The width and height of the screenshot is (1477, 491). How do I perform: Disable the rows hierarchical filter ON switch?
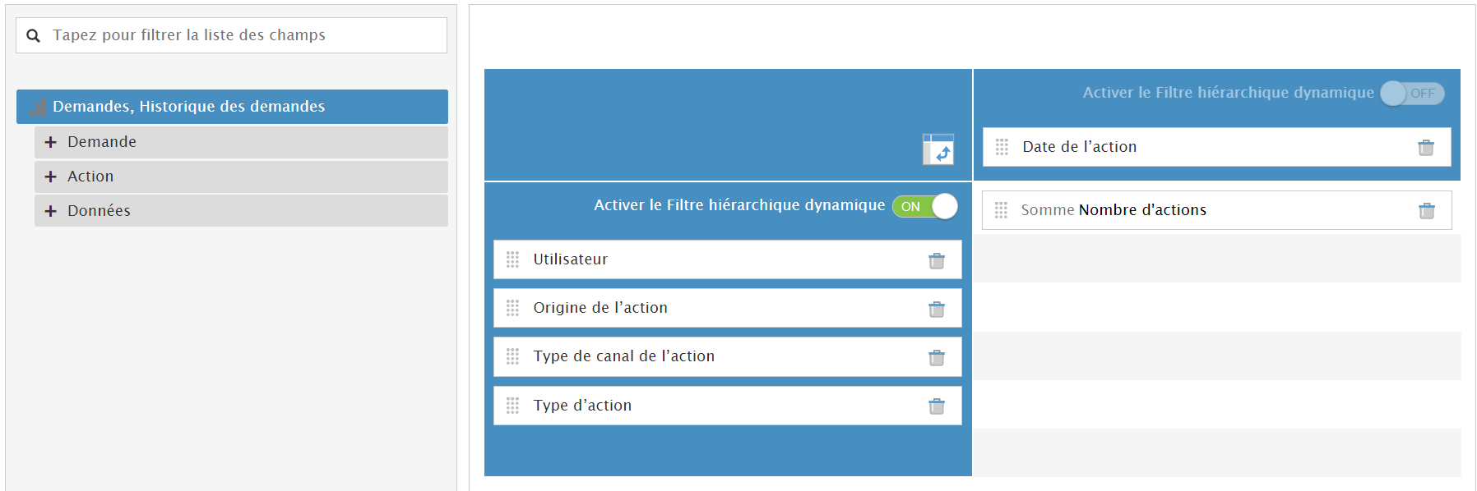[x=925, y=206]
